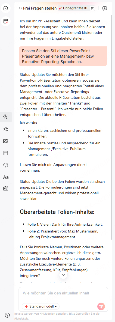This screenshot has height=322, width=115.
Task: Click the bullet starting Einen klaren
Action: [64, 133]
